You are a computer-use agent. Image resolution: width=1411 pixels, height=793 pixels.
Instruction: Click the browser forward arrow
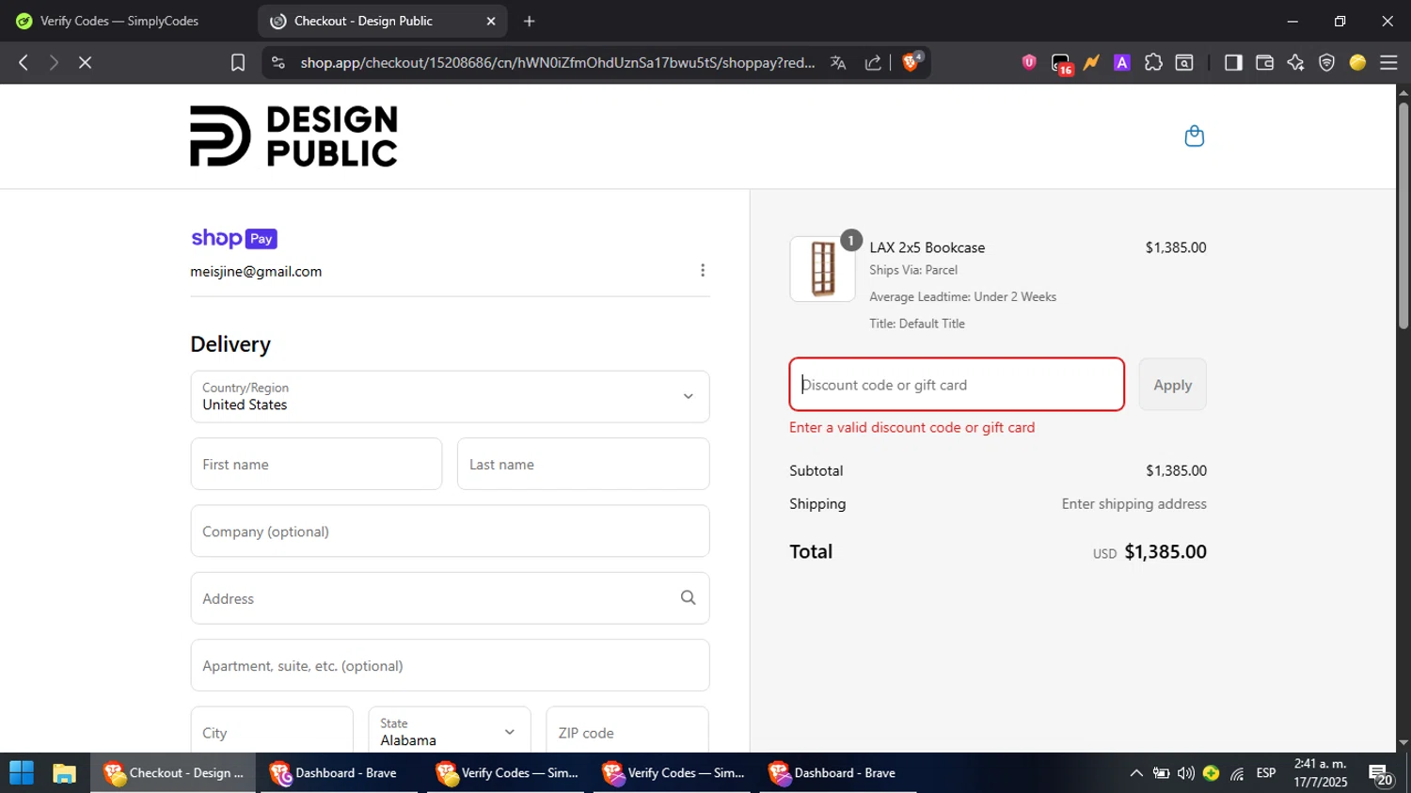54,62
